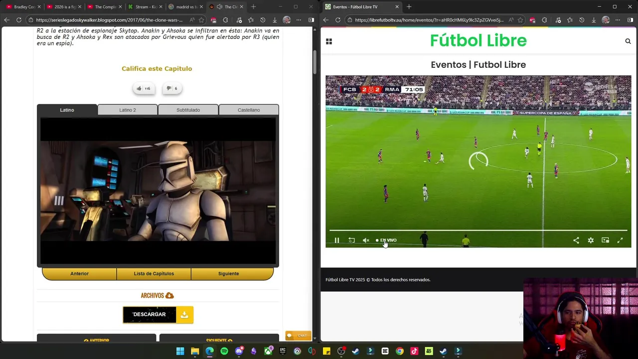The height and width of the screenshot is (359, 638).
Task: Open right browser Settings and more menu
Action: tap(617, 20)
